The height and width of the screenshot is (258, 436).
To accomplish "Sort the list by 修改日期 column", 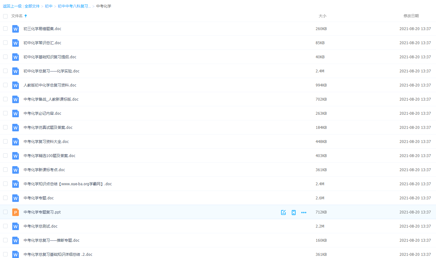I will click(x=411, y=16).
